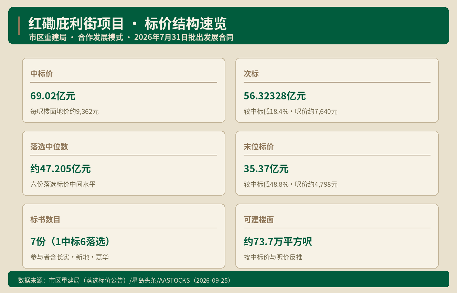Select the 标书数目 card heading
Screen dimensions: 457x293
(x=45, y=219)
